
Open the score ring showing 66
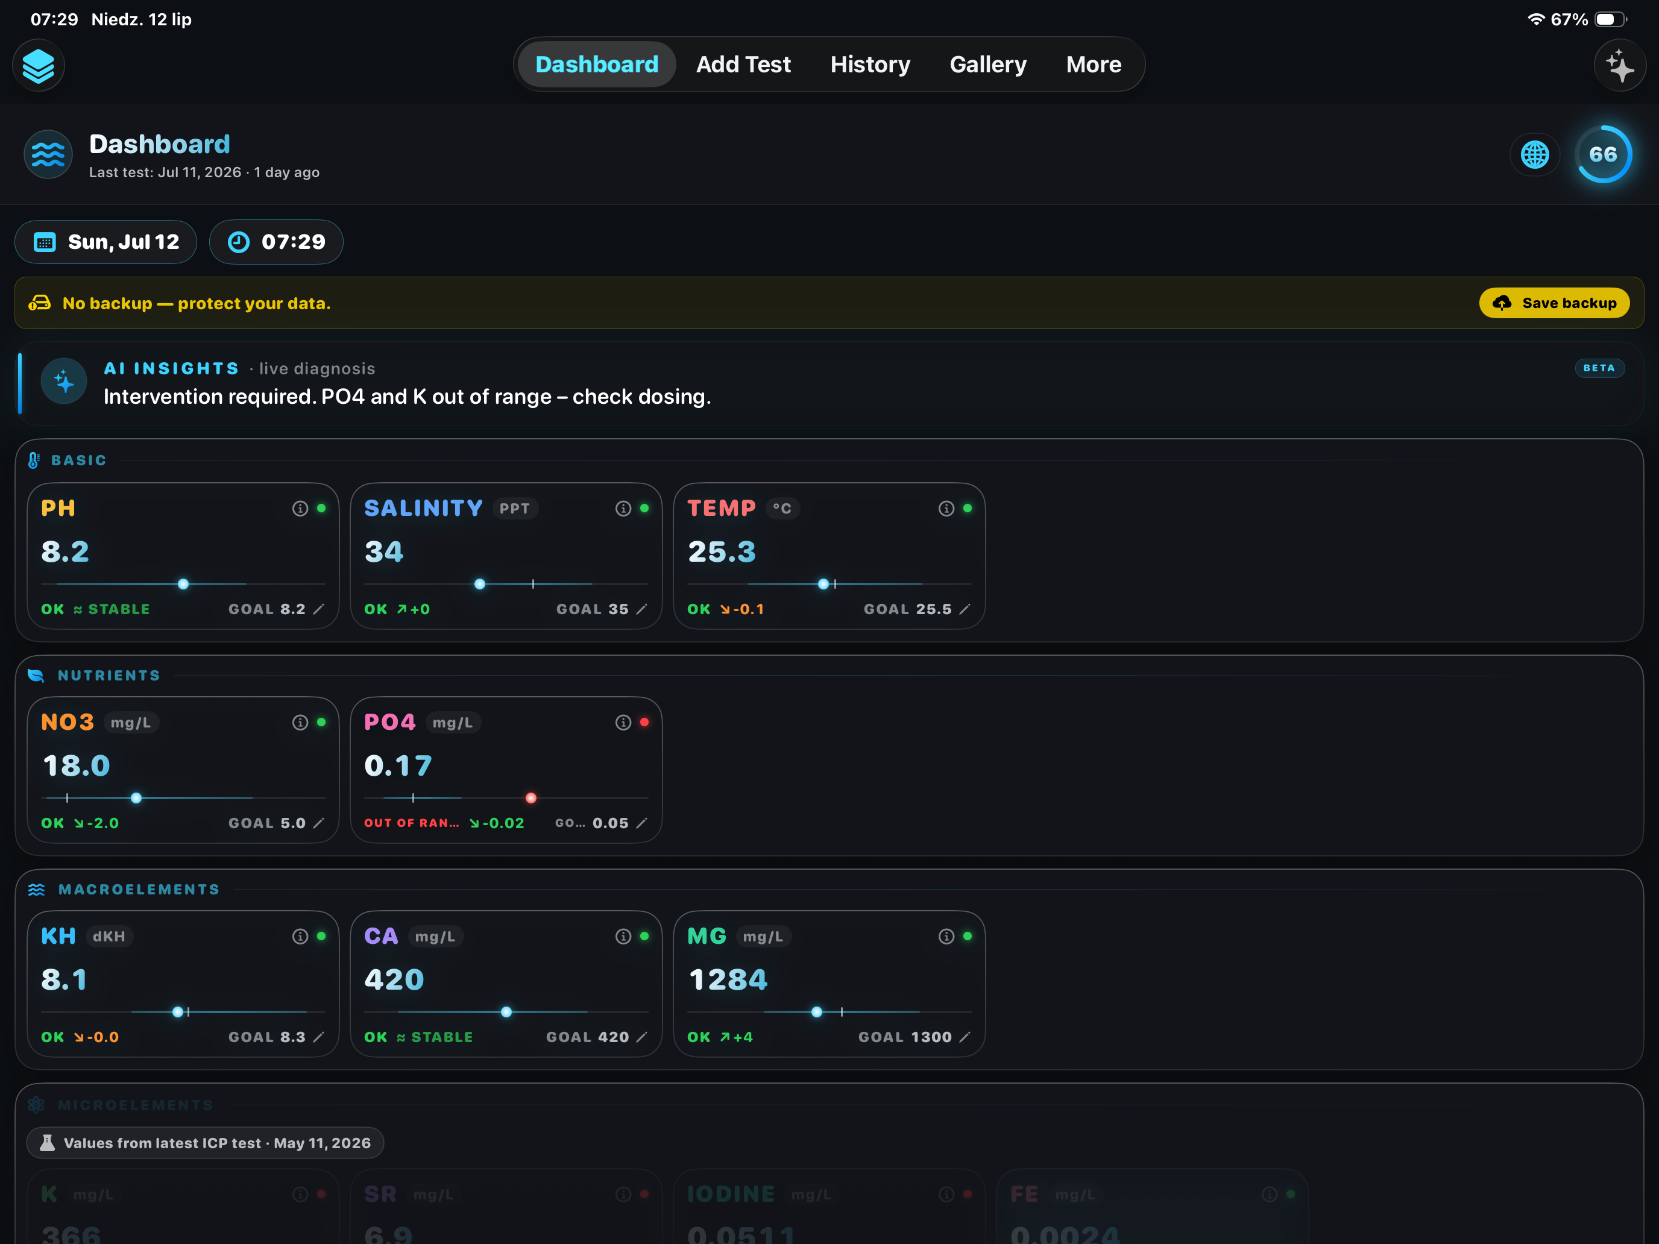(1603, 154)
